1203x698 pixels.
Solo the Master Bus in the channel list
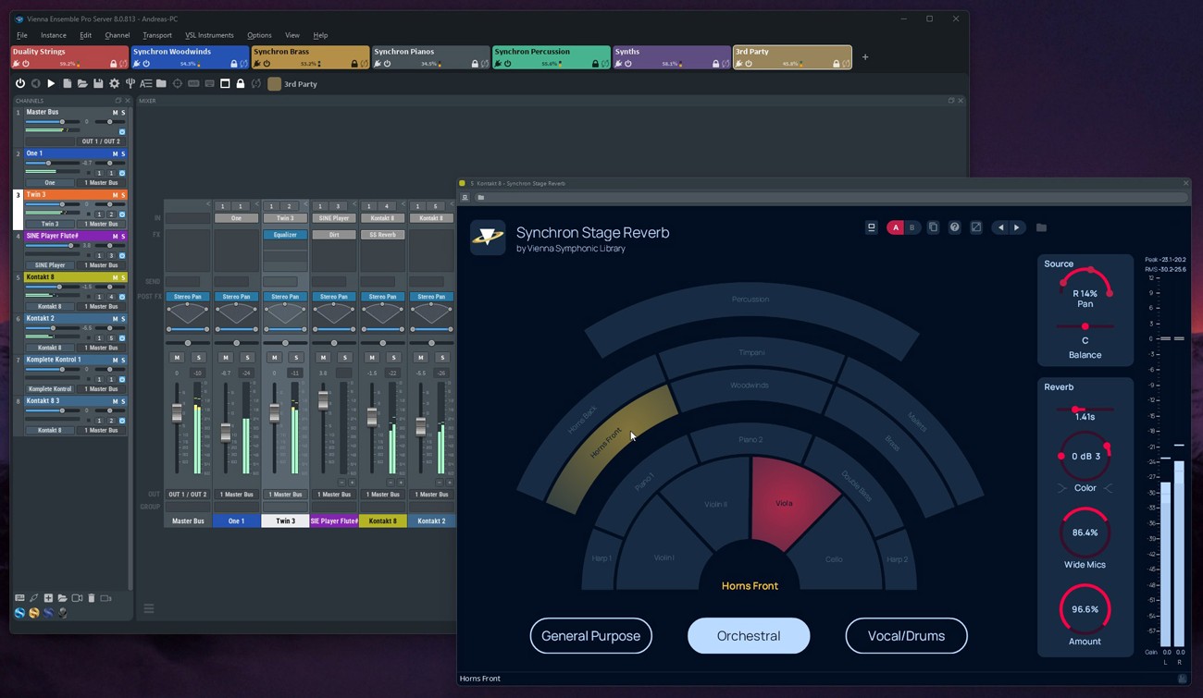pyautogui.click(x=123, y=113)
